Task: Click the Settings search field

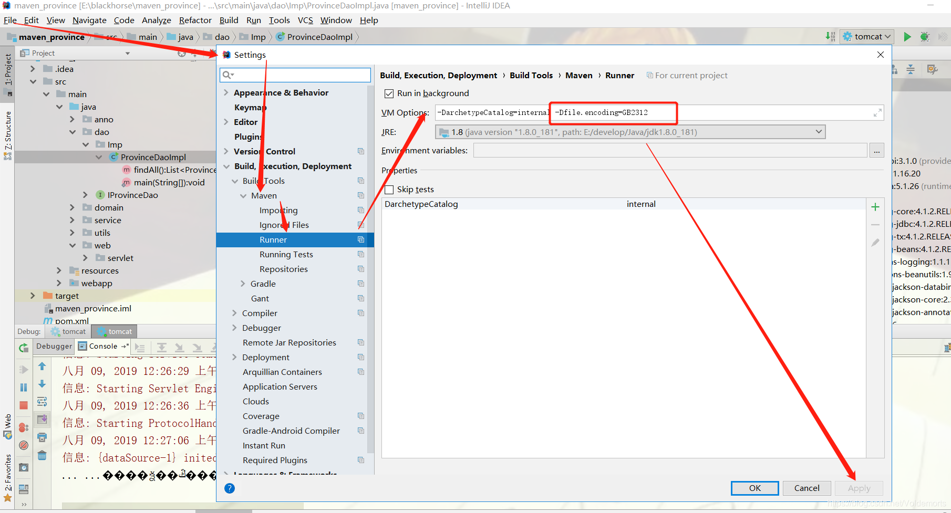Action: [295, 75]
